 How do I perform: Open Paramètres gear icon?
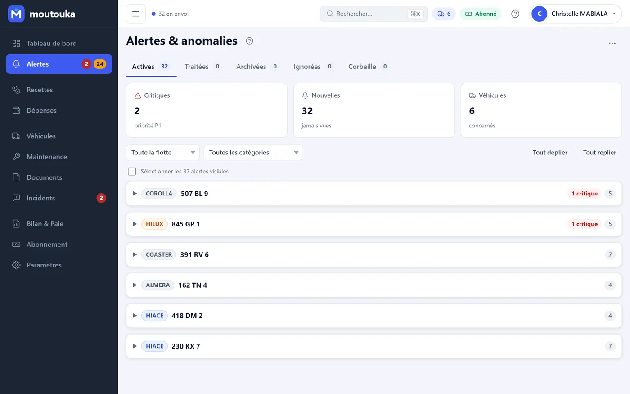tap(16, 265)
